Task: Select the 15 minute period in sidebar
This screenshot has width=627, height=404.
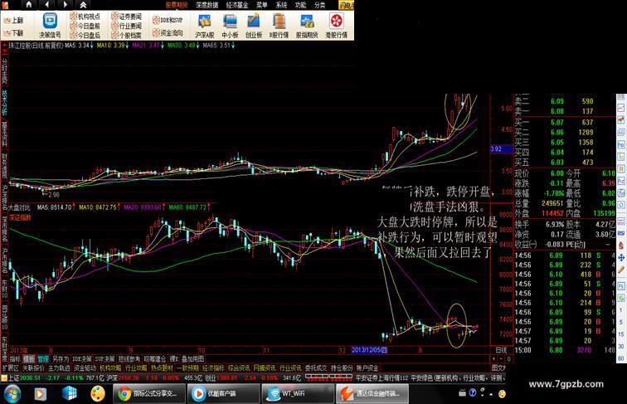Action: pos(621,334)
